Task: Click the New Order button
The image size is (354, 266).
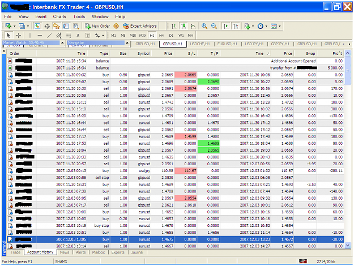Action: 97,26
